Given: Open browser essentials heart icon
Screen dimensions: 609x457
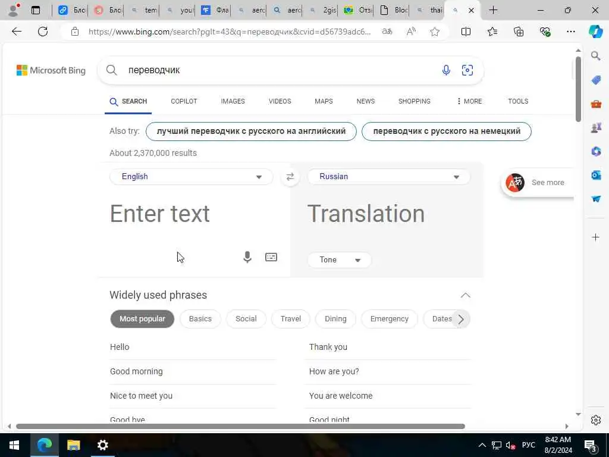Looking at the screenshot, I should tap(545, 32).
